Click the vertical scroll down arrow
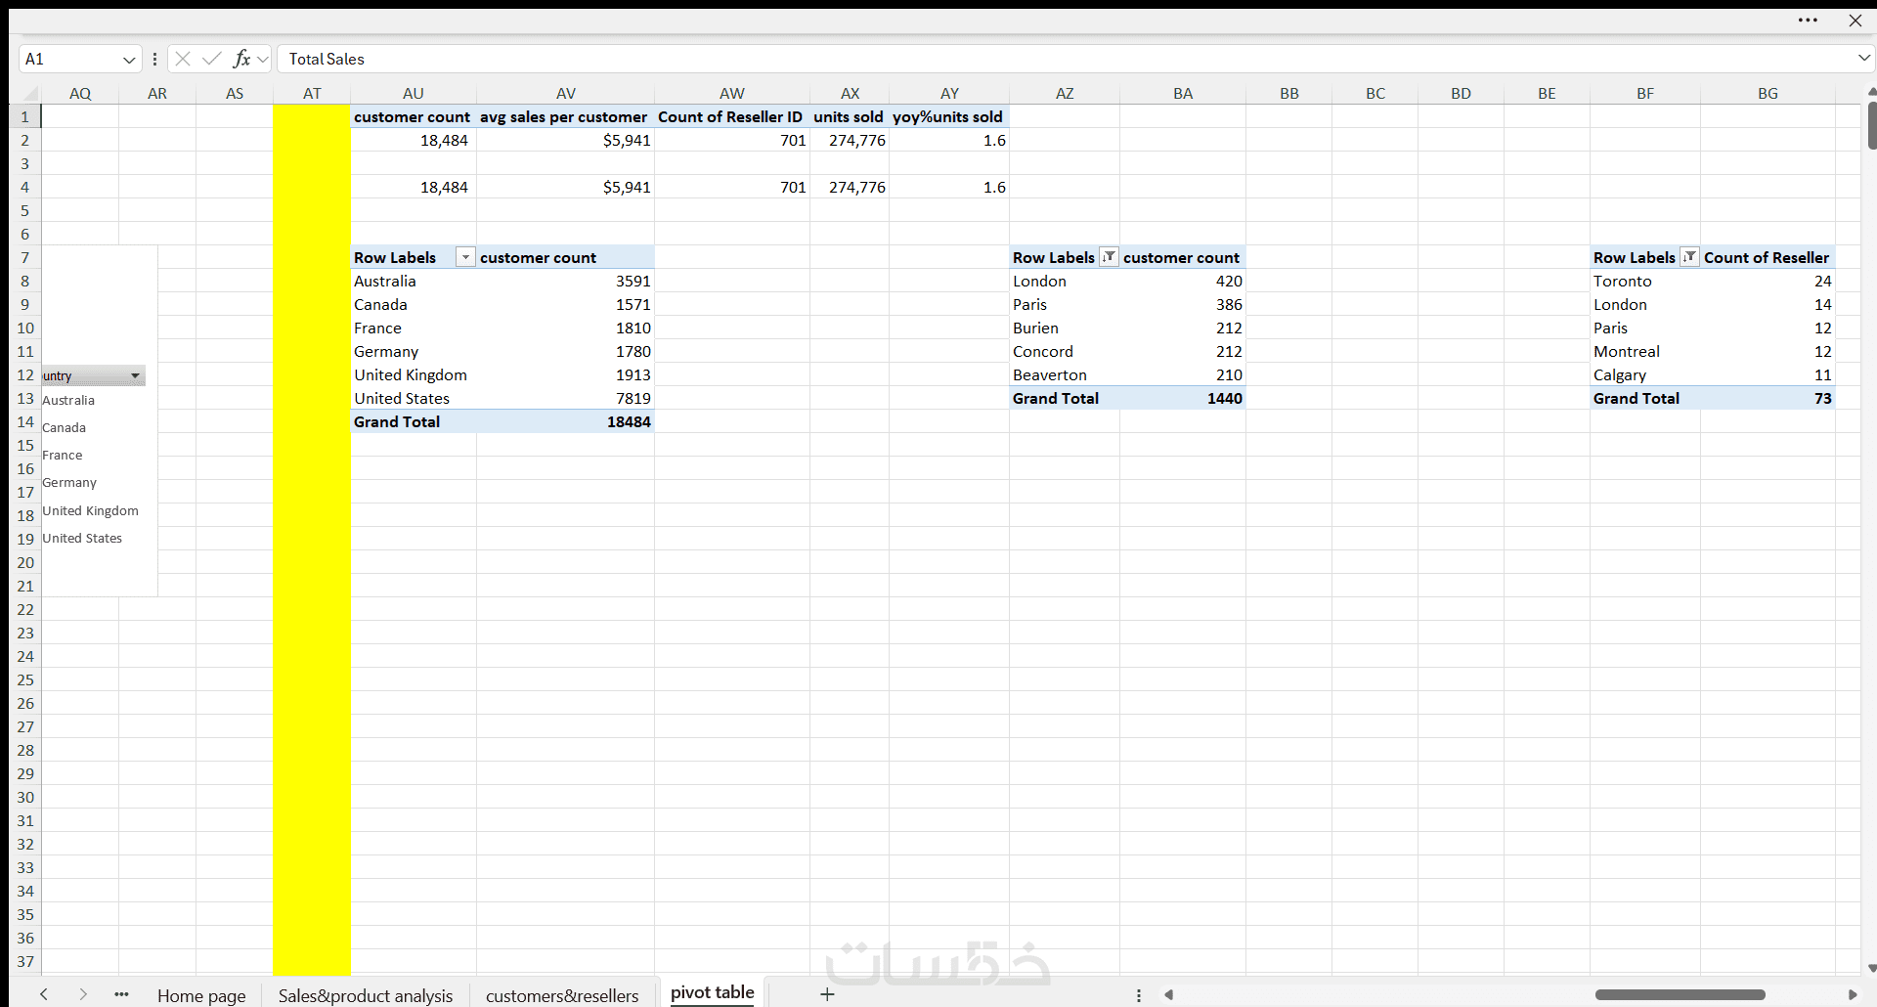The height and width of the screenshot is (1007, 1877). coord(1871,968)
